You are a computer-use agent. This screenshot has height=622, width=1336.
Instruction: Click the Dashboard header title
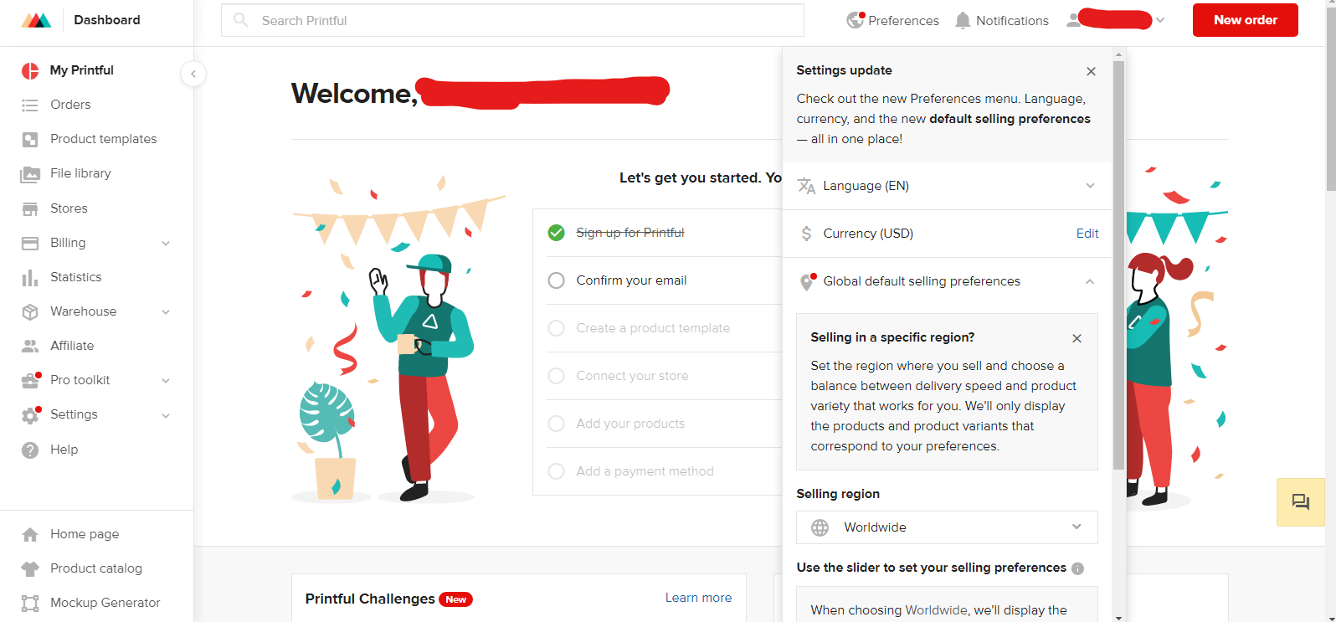coord(107,20)
